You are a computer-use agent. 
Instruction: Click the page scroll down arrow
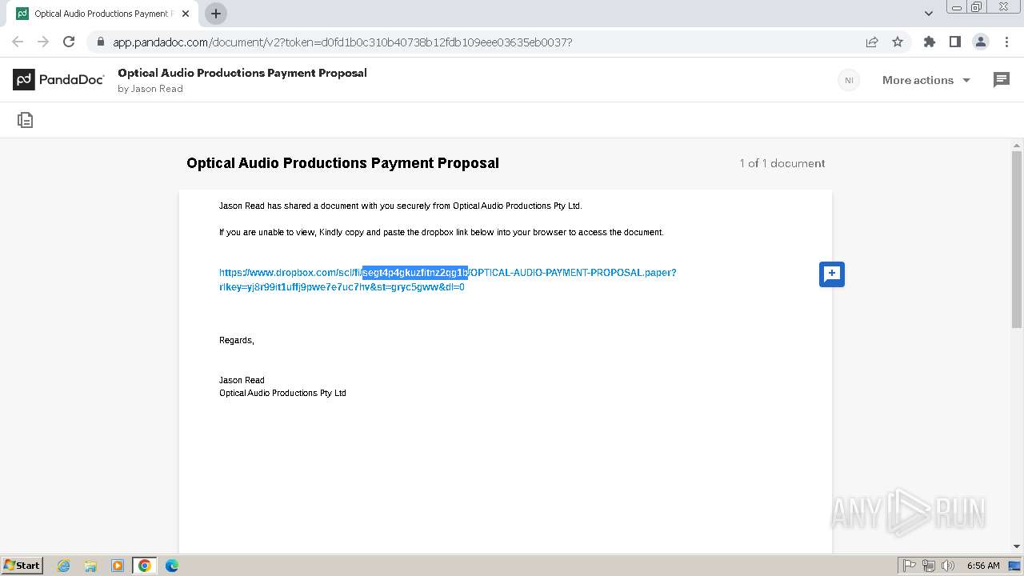1017,546
